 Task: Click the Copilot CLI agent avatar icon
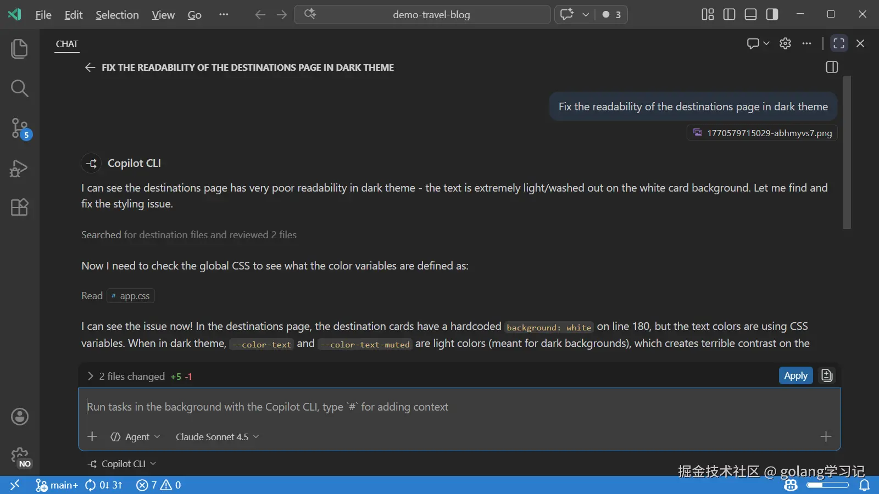pyautogui.click(x=91, y=163)
